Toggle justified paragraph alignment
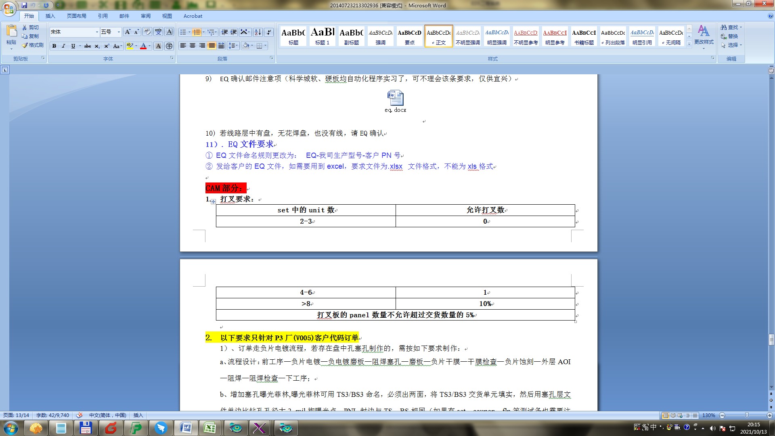The width and height of the screenshot is (775, 436). [212, 46]
